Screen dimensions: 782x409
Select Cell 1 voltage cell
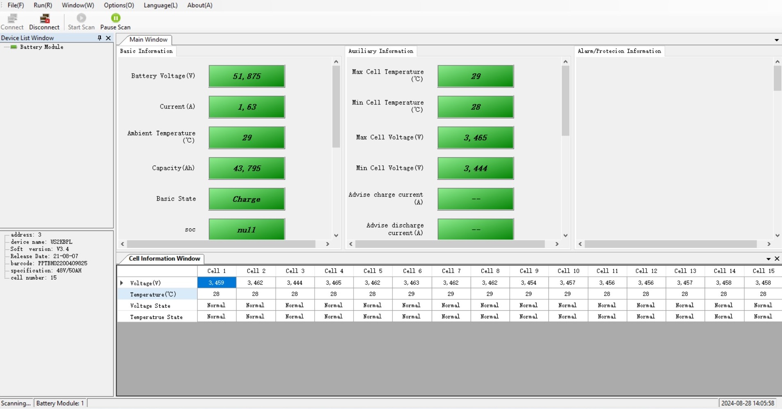coord(216,283)
